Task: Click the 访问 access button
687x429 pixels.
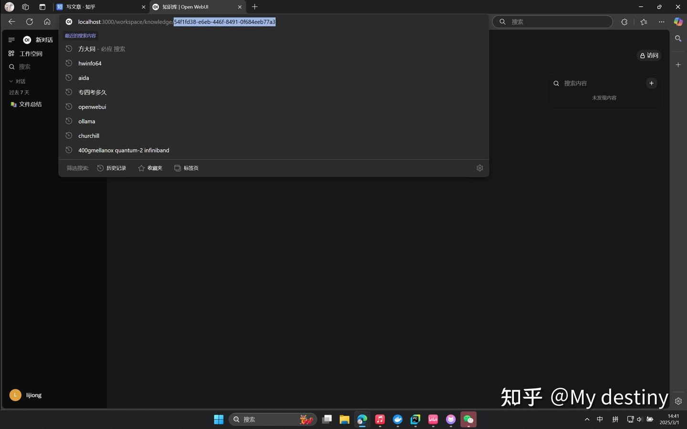Action: click(649, 56)
